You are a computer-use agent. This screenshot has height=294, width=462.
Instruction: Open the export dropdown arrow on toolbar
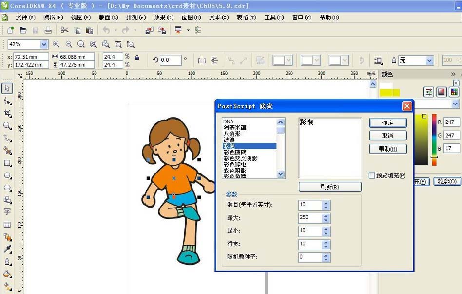coord(188,30)
